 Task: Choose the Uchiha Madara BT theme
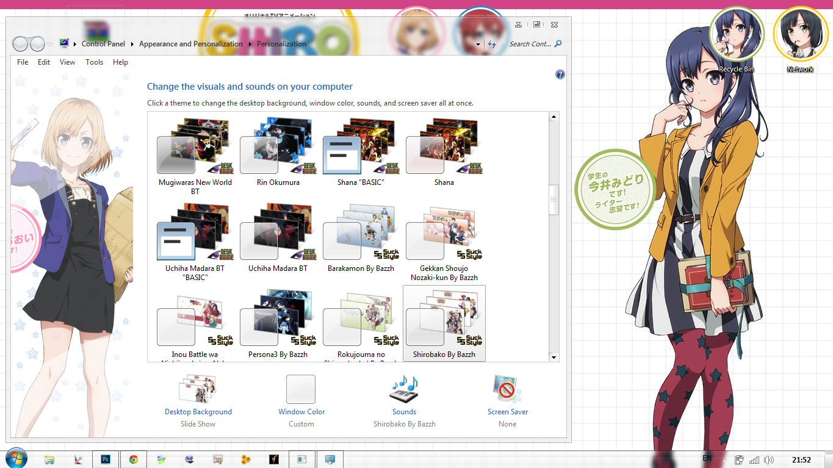tap(278, 239)
